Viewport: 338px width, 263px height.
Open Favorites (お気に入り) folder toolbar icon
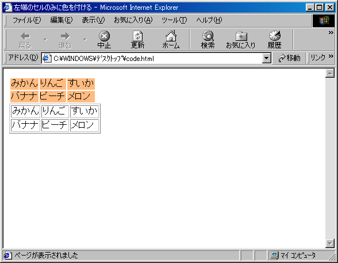pos(241,36)
